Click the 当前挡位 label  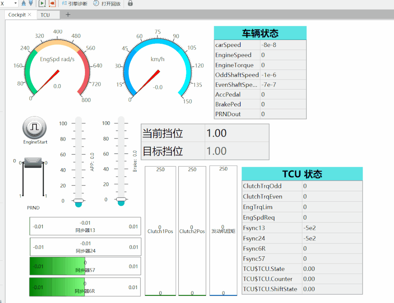coord(163,133)
